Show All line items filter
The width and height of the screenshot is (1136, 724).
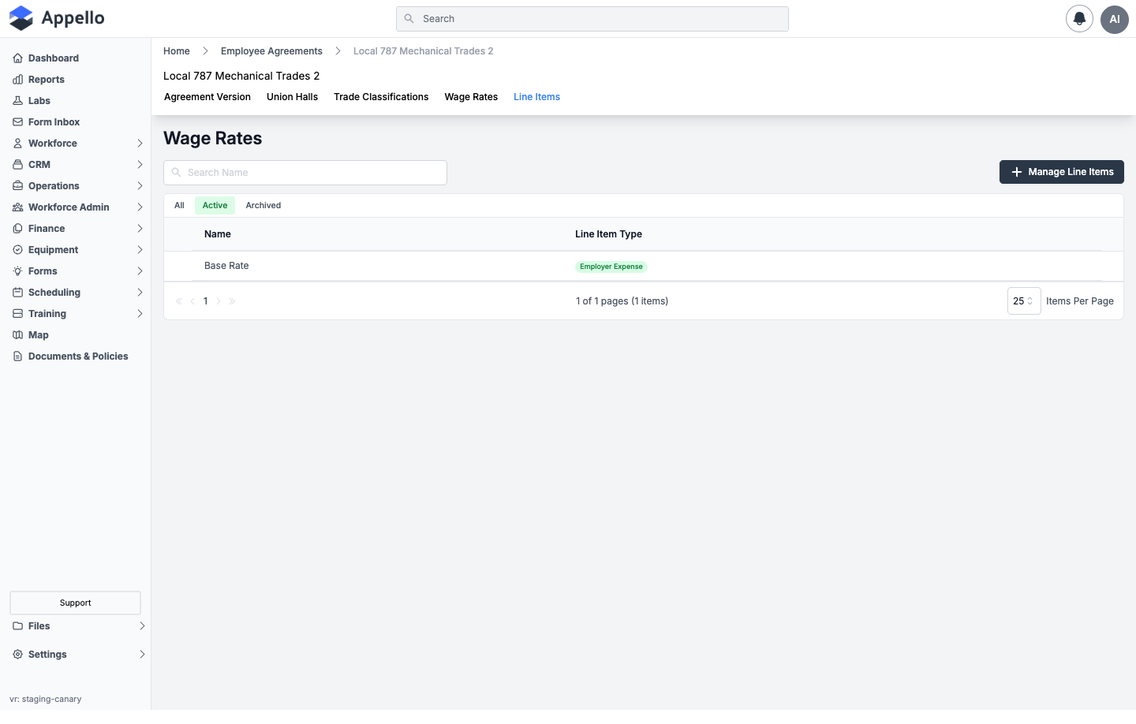(179, 206)
